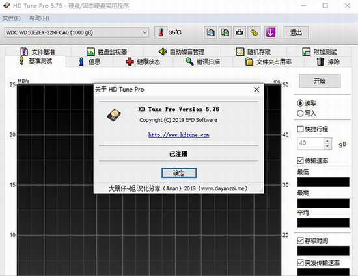358x276 pixels.
Task: Close the 关于 HD Tune Pro dialog
Action: click(x=256, y=90)
